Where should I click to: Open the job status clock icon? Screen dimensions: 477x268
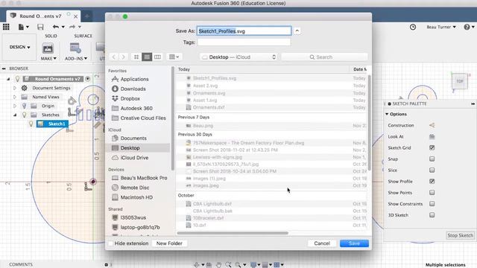click(x=413, y=27)
